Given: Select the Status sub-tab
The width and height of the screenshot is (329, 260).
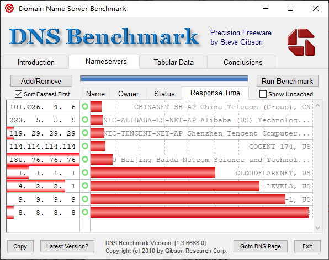Looking at the screenshot, I should click(164, 94).
